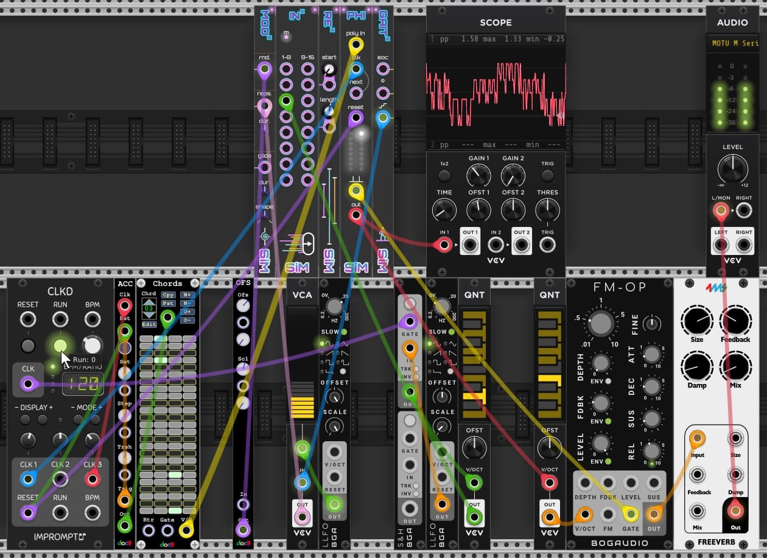767x558 pixels.
Task: Click the Cpy button on Chords
Action: (x=168, y=295)
